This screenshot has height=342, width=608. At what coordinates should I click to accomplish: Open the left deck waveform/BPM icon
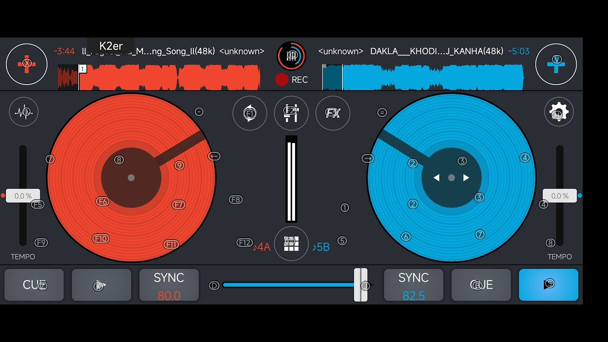click(x=24, y=112)
